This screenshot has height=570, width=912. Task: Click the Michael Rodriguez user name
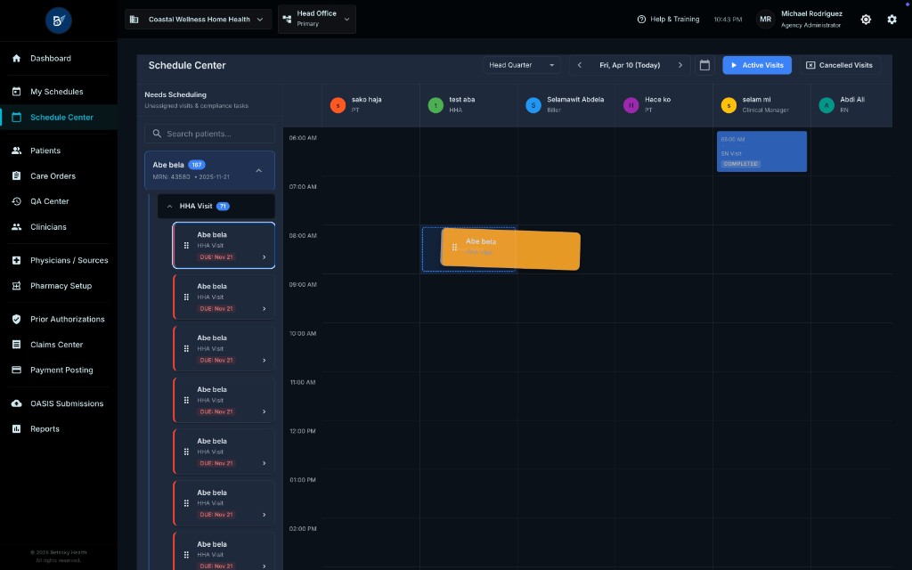pos(811,13)
